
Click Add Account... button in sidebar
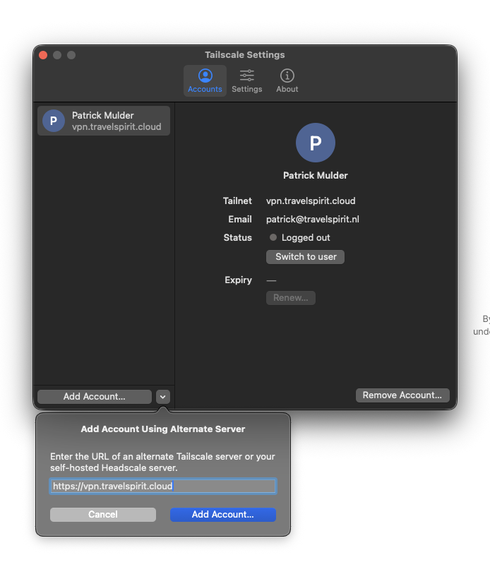click(95, 397)
